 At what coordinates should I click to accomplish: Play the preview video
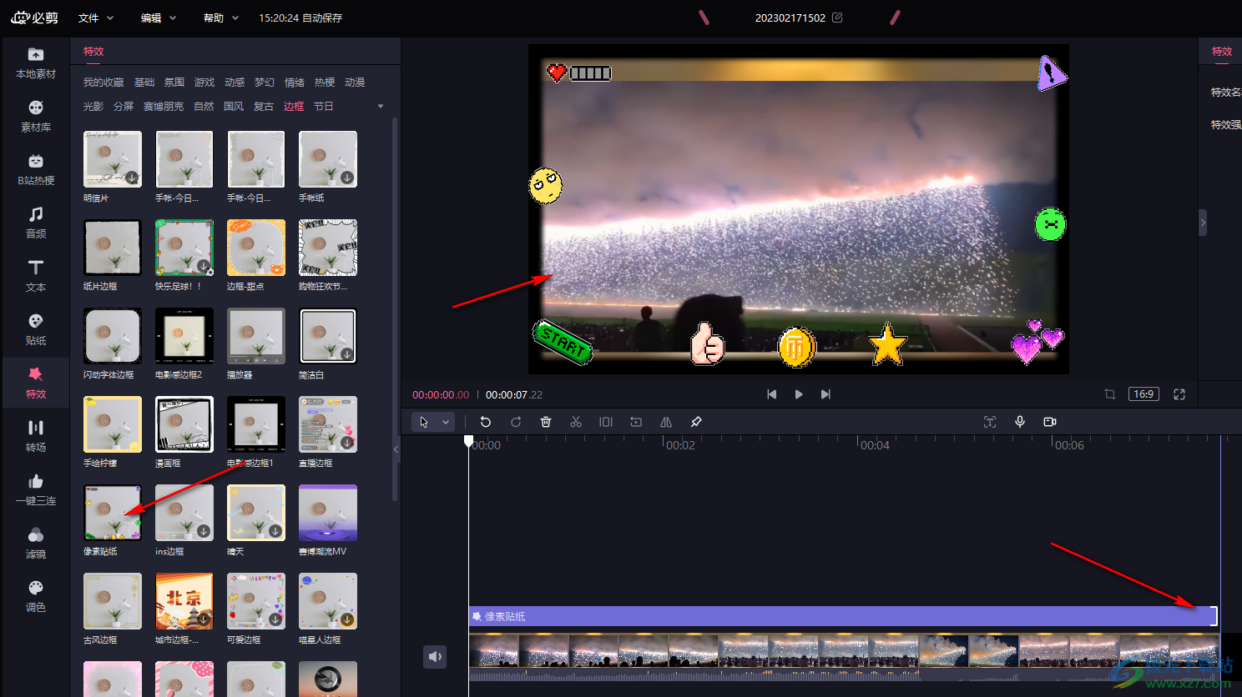799,394
